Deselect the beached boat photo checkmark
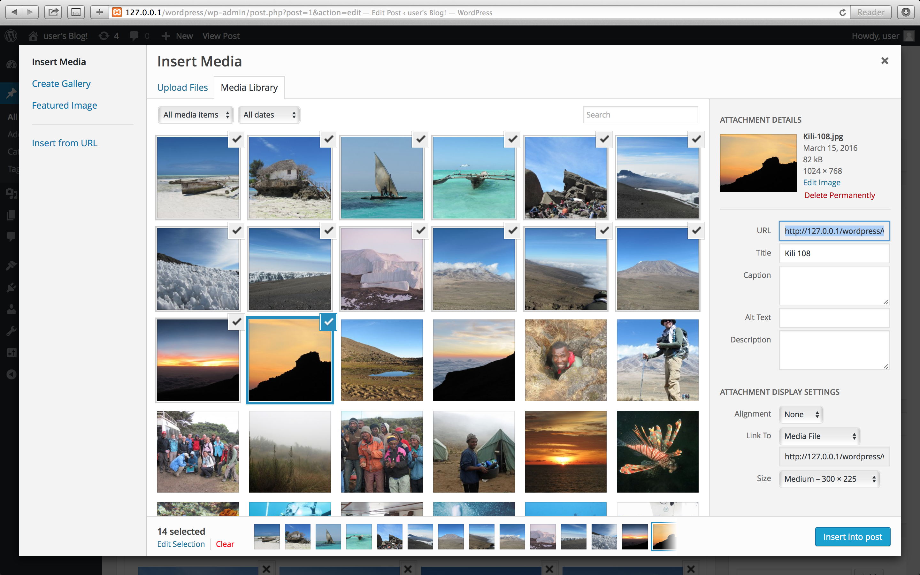Viewport: 920px width, 575px height. tap(236, 139)
